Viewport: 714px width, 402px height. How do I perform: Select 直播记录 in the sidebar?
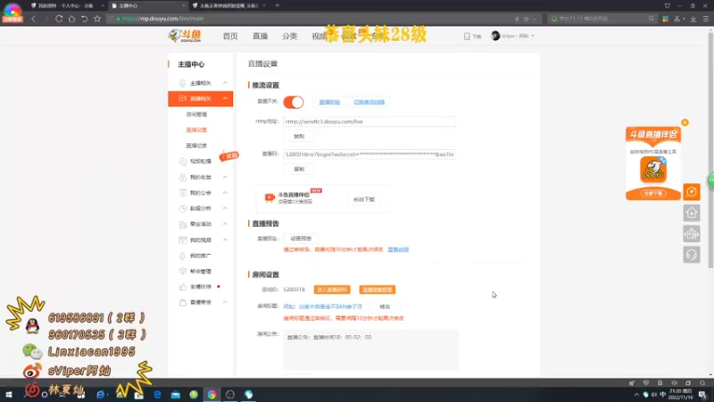point(196,146)
